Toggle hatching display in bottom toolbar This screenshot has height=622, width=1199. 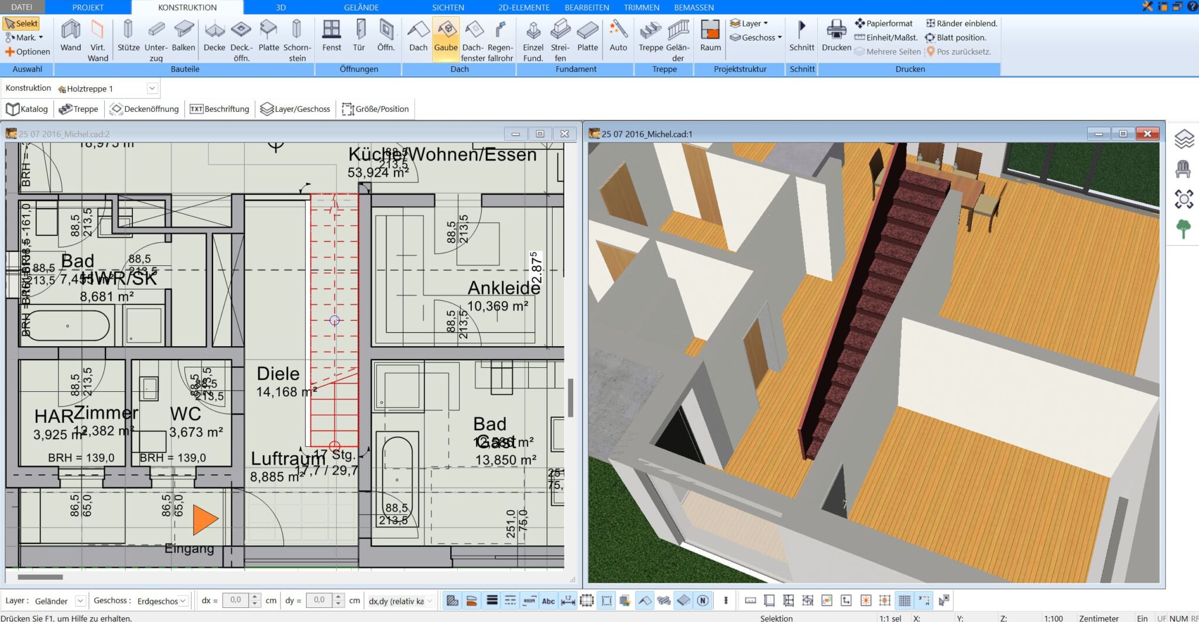coord(452,600)
